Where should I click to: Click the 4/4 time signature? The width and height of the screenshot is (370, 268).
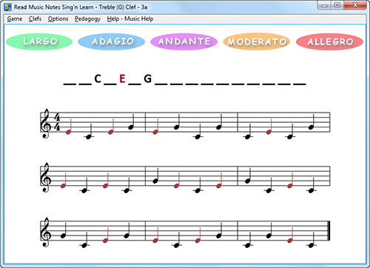point(57,122)
